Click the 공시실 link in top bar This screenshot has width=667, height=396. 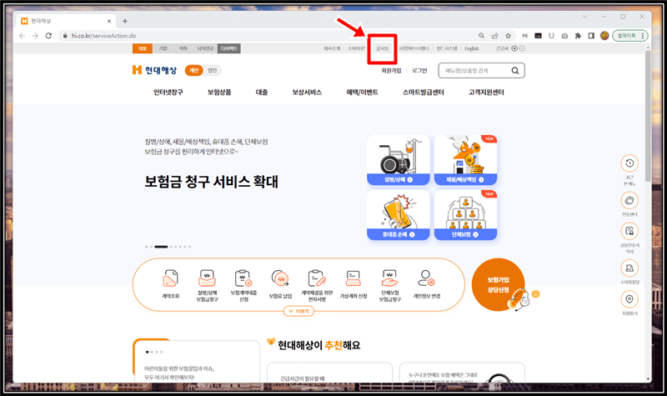pyautogui.click(x=382, y=48)
